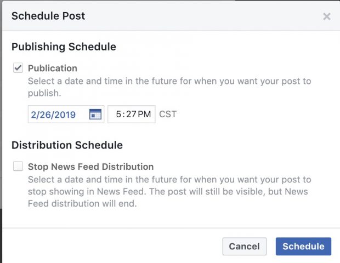Click the Distribution Schedule heading
The width and height of the screenshot is (340, 263).
67,145
